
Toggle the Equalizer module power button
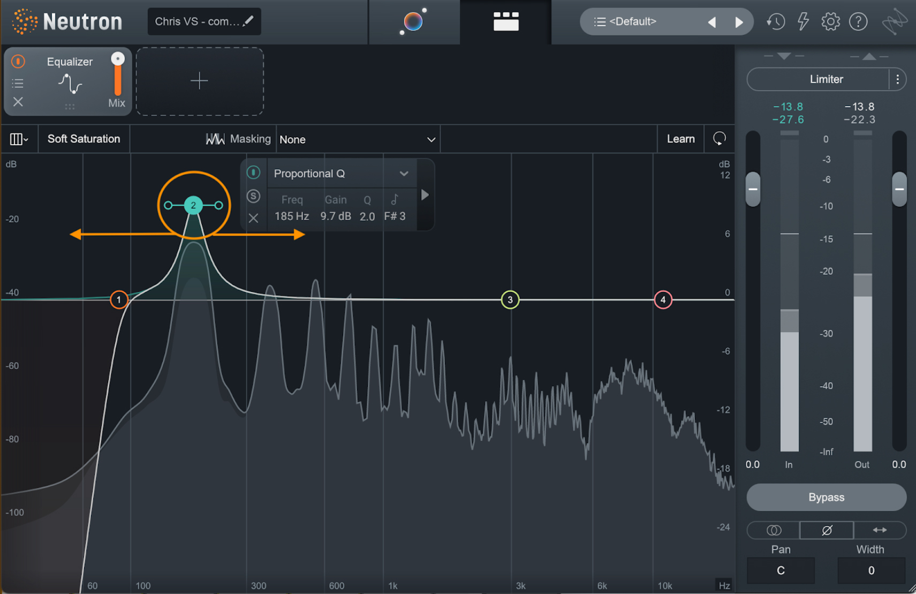click(18, 62)
